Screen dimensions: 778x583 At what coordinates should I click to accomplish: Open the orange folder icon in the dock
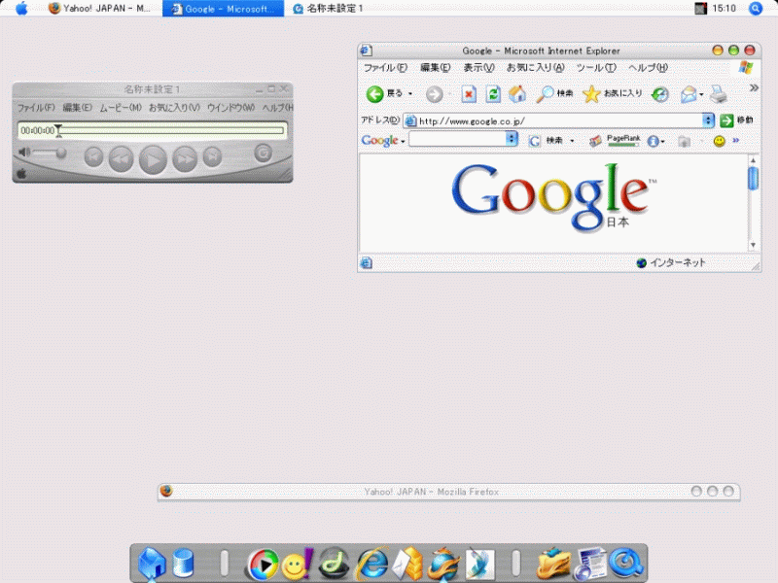[x=553, y=564]
